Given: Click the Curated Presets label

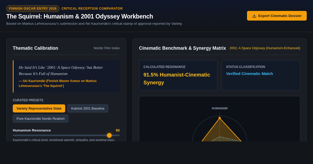Looking at the screenshot, I should click(x=28, y=100).
